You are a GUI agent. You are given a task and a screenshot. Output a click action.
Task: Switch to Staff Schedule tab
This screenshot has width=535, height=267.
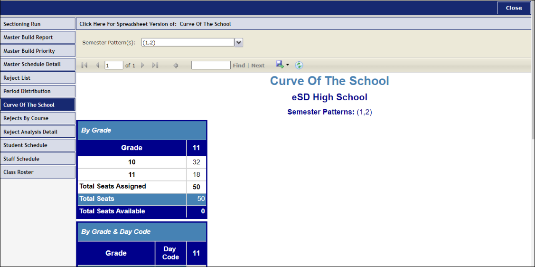coord(38,159)
